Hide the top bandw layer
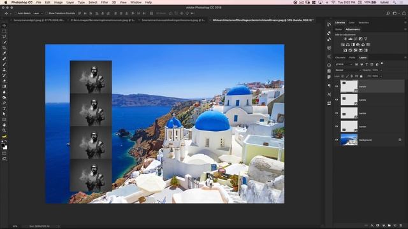 pyautogui.click(x=337, y=87)
